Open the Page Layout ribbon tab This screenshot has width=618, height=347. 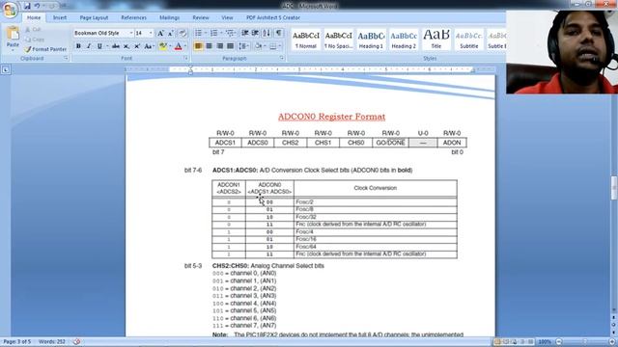[x=94, y=17]
